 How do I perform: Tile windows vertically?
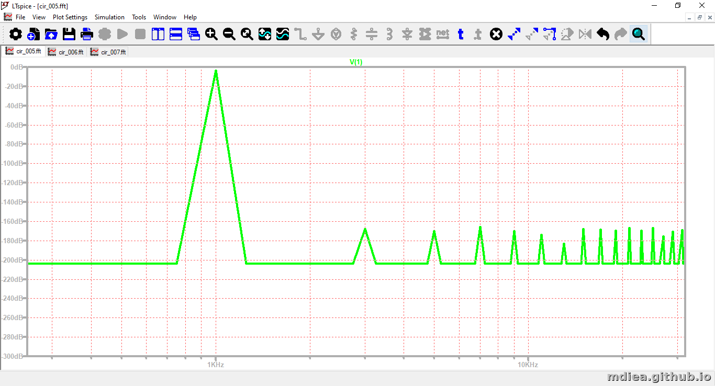[x=158, y=35]
